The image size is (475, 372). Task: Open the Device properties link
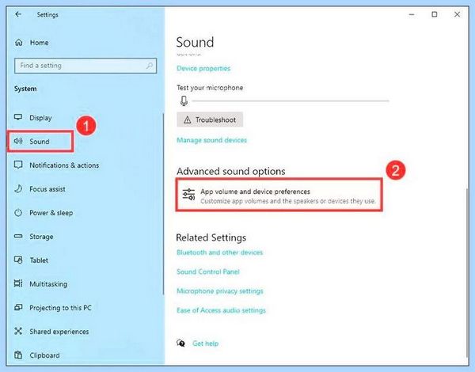[x=203, y=68]
